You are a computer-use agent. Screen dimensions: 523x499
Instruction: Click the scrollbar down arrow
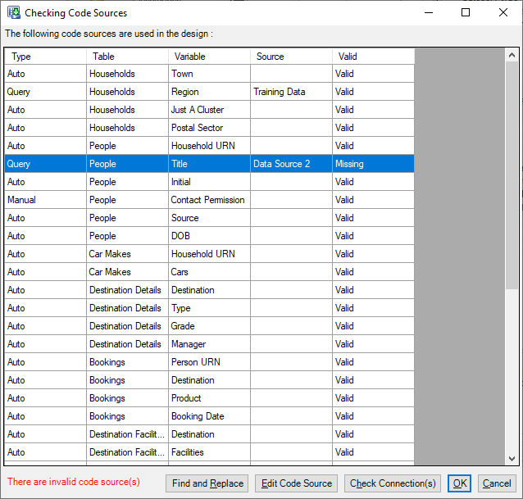[512, 459]
